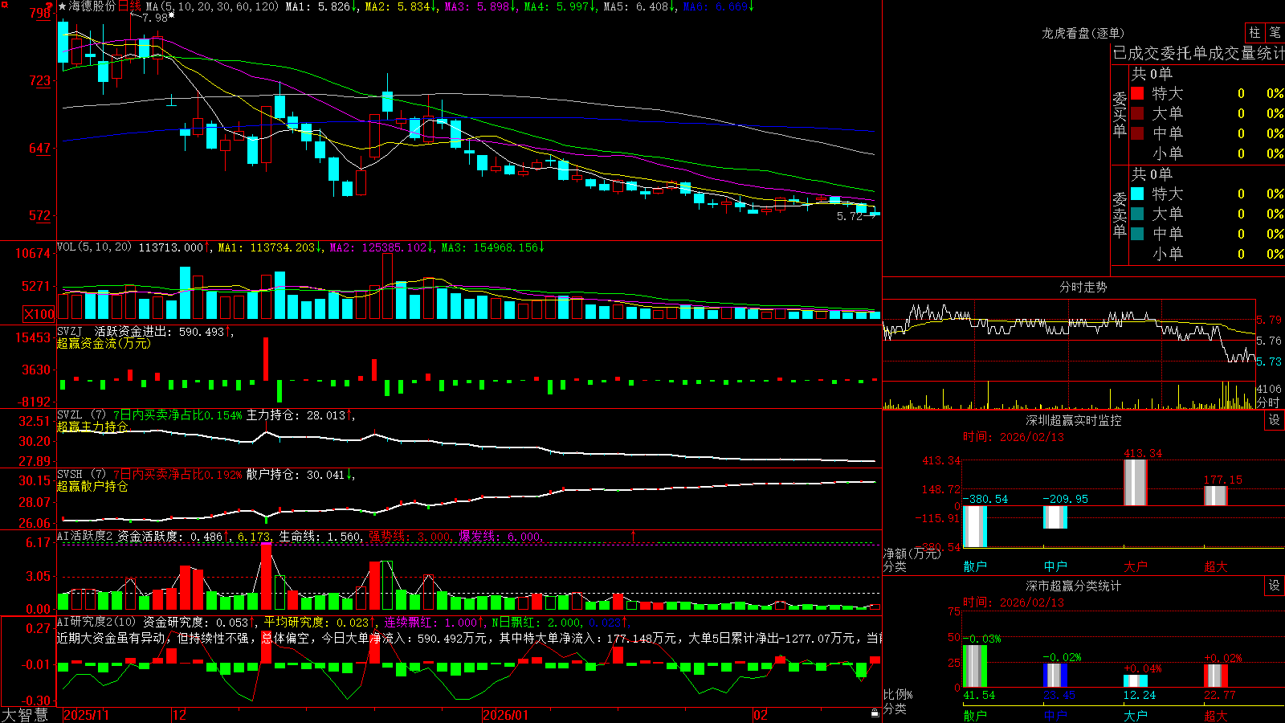
Task: Select the 笔 tick view button
Action: [1275, 33]
